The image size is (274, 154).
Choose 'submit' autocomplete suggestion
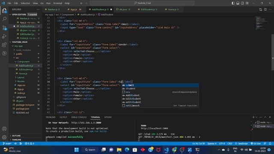(160, 85)
